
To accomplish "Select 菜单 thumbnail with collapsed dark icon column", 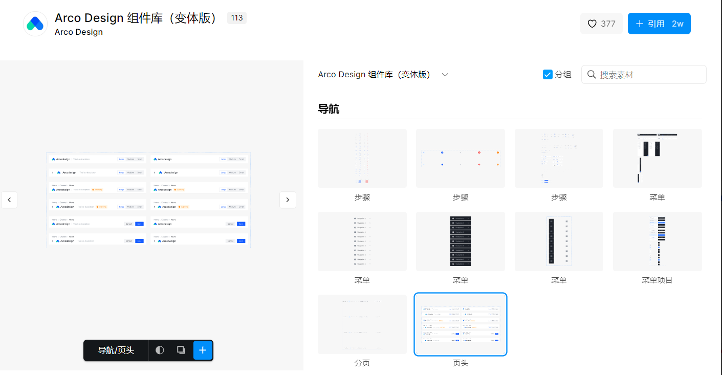I will [x=559, y=241].
